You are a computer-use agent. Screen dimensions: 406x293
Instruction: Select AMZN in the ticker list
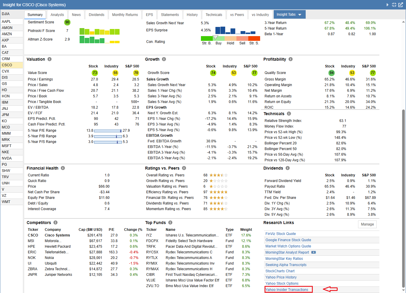pyautogui.click(x=12, y=34)
